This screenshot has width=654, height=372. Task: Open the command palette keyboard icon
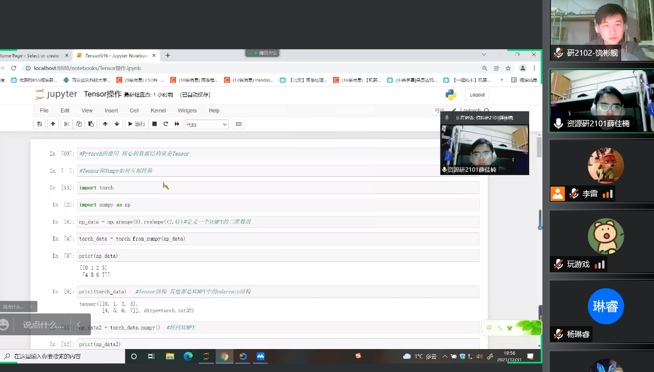pos(239,124)
